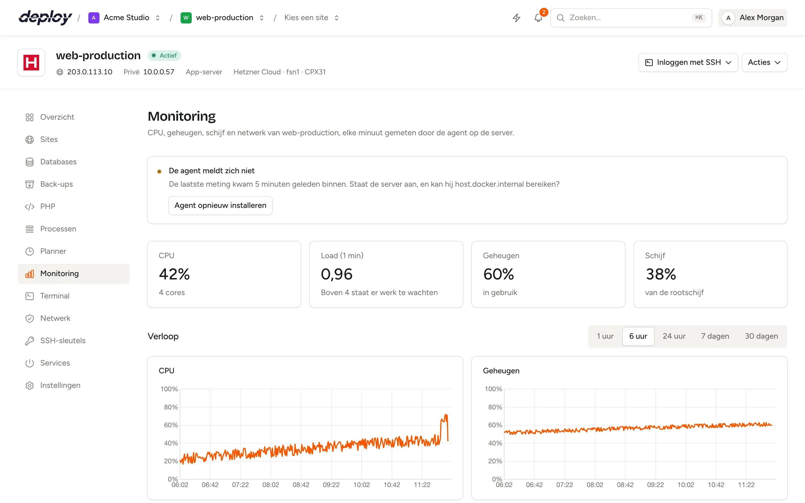Click the SSH-sleutels key icon
This screenshot has height=503, width=805.
[30, 341]
